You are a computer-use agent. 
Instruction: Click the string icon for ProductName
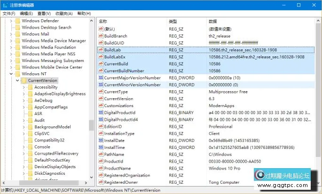coord(100,168)
